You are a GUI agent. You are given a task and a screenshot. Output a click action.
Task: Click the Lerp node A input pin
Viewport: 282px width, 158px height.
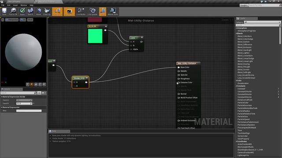[131, 42]
